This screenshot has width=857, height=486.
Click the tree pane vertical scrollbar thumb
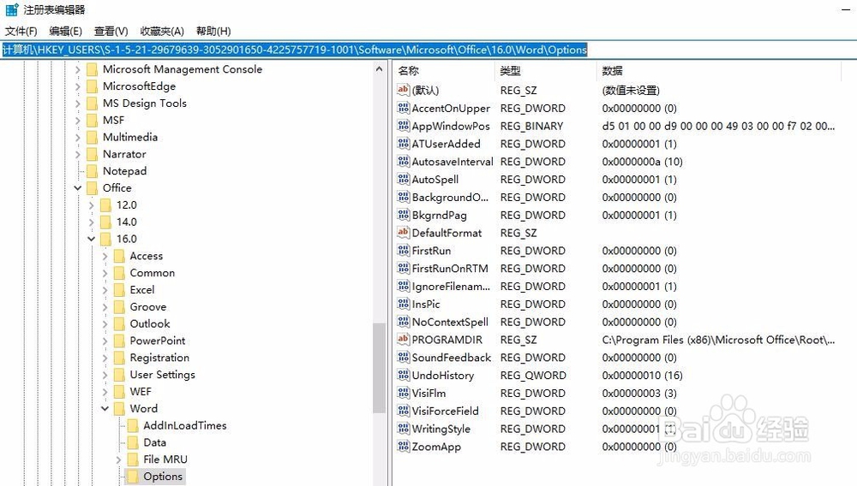(x=380, y=368)
